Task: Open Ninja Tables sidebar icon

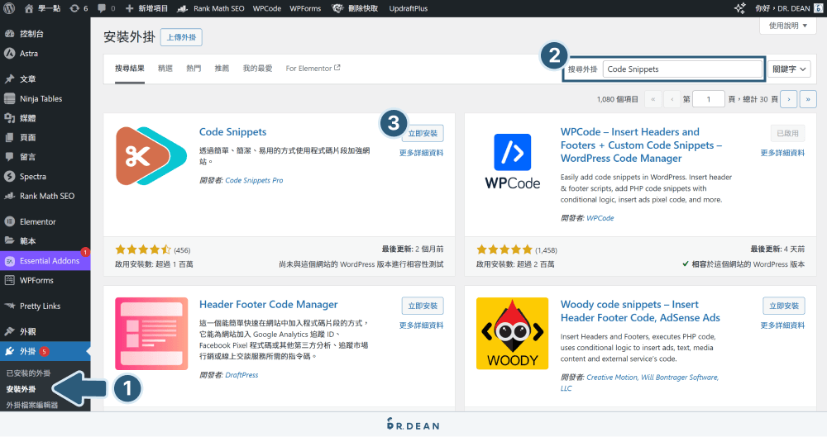Action: 9,98
